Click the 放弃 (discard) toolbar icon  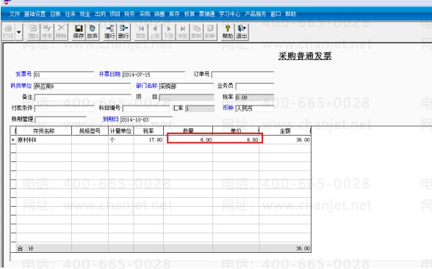[93, 32]
